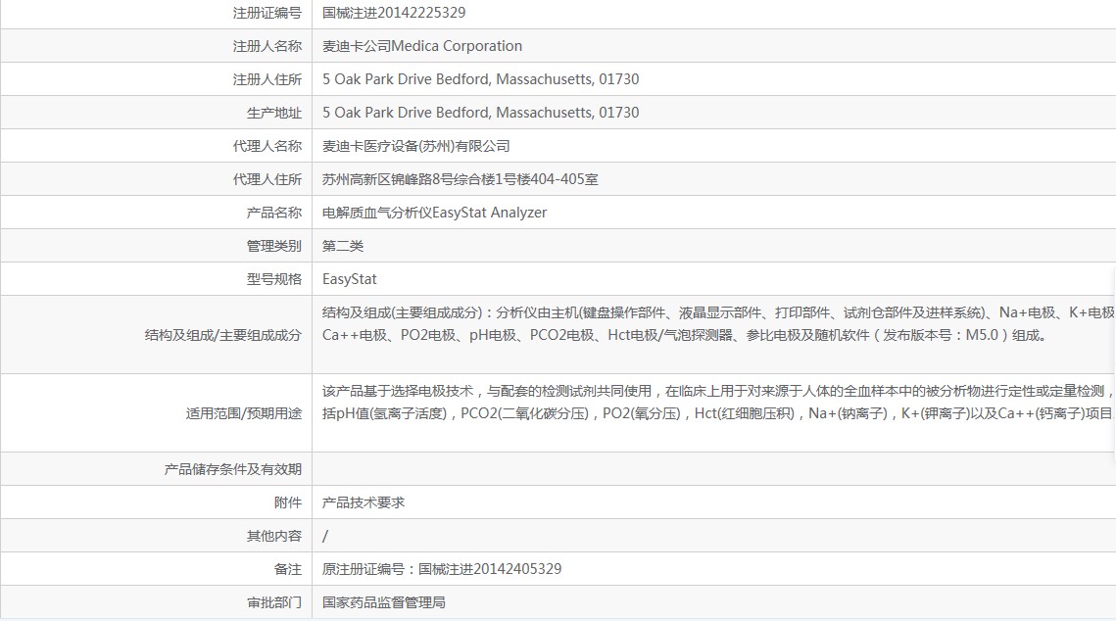Click the 管理类别 label
1116x621 pixels.
(274, 246)
